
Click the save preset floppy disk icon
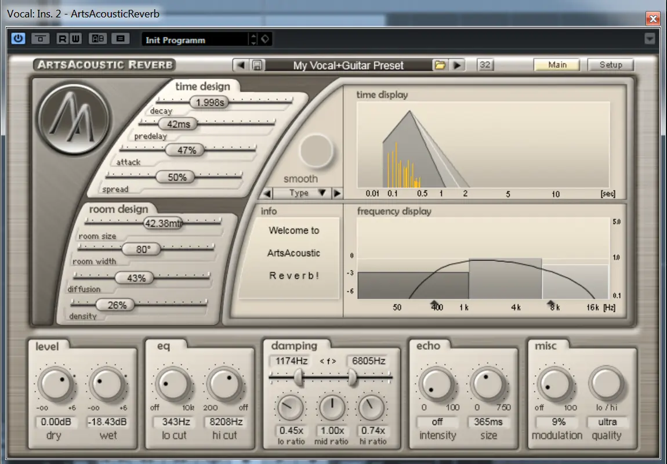click(x=257, y=65)
